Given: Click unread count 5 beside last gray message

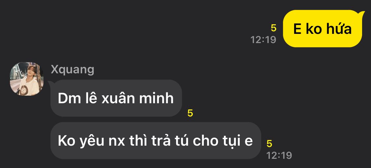Looking at the screenshot, I should (x=269, y=144).
